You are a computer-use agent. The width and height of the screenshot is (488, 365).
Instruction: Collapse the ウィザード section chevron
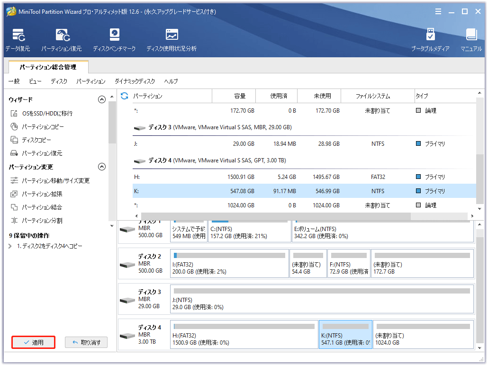pos(102,99)
